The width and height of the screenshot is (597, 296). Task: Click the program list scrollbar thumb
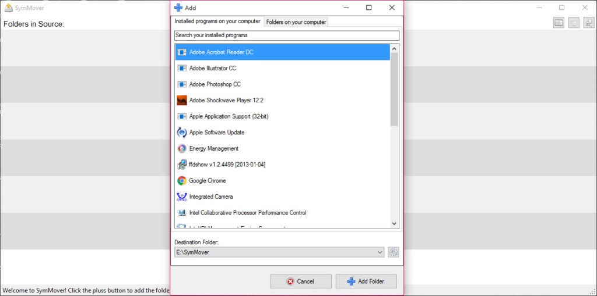click(x=394, y=90)
